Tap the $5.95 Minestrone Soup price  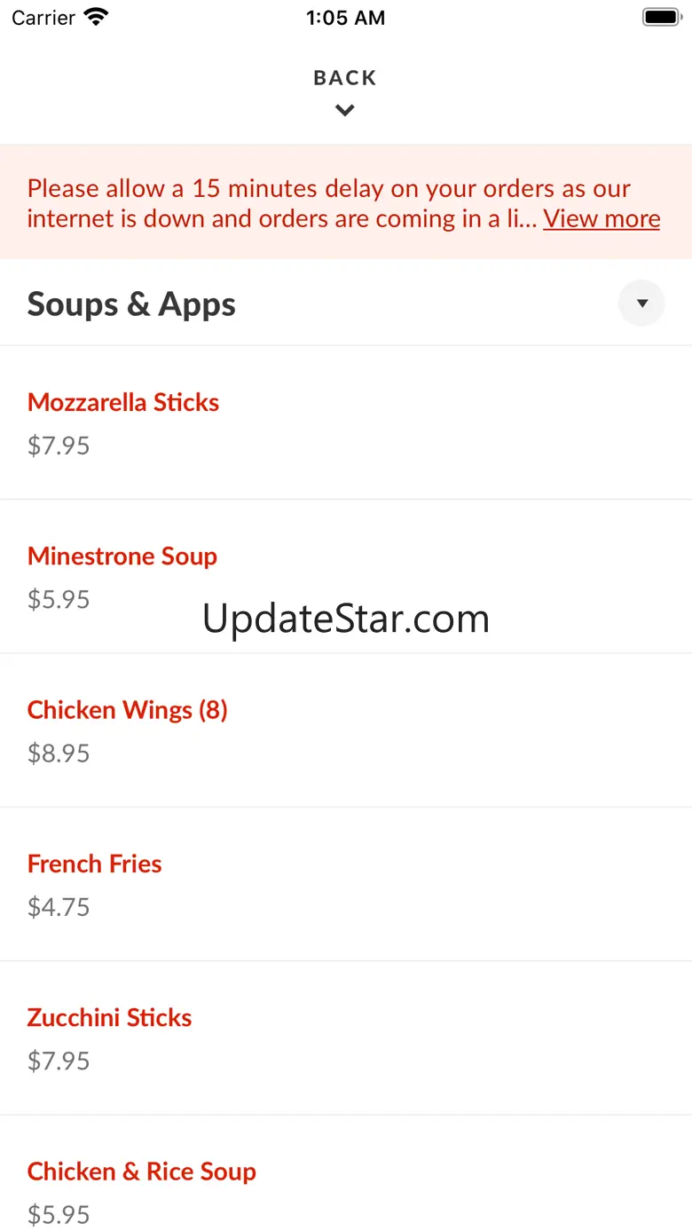[x=59, y=599]
